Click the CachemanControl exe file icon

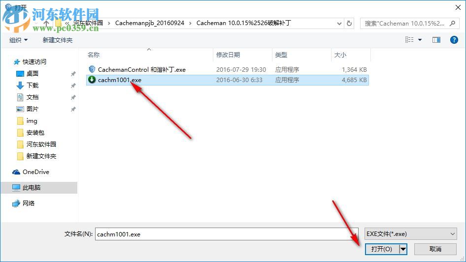92,69
